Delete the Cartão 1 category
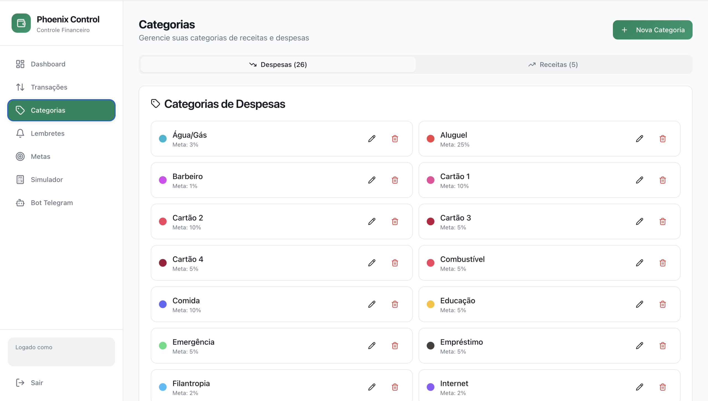The width and height of the screenshot is (708, 401). 663,180
